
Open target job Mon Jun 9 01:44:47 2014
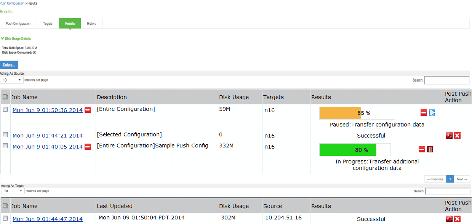[x=48, y=219]
